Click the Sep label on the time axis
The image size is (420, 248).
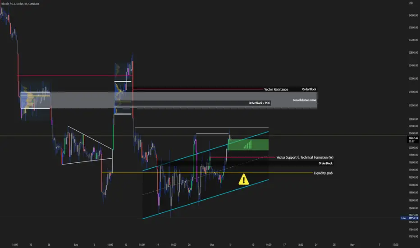click(76, 244)
